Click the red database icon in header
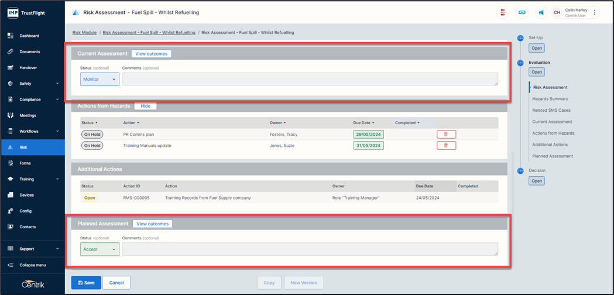This screenshot has width=614, height=295. coord(503,12)
